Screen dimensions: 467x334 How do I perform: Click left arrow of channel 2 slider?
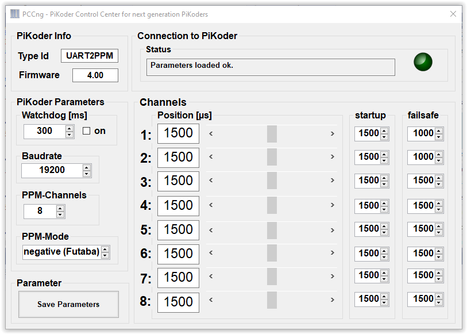point(211,156)
